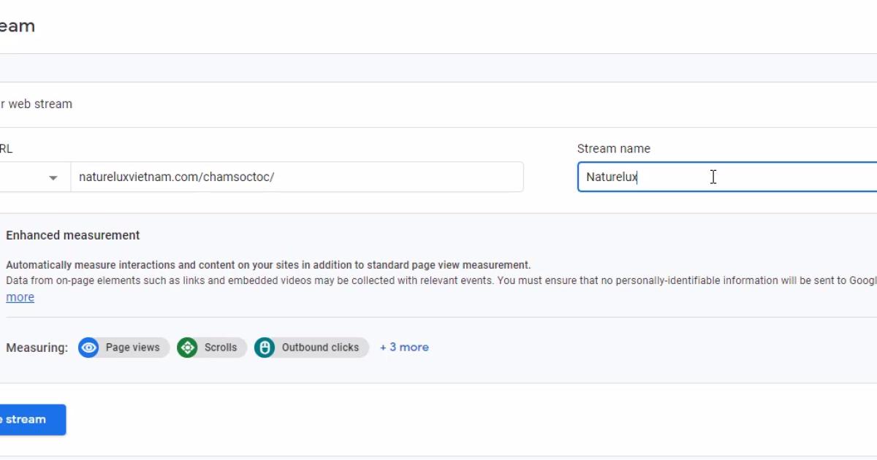Toggle the Scrolls measurement chip
The width and height of the screenshot is (877, 460).
coord(210,348)
